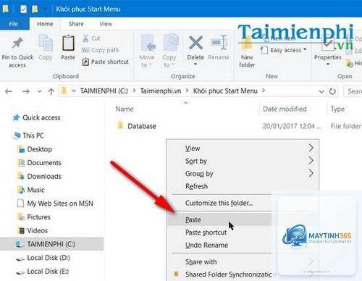362x281 pixels.
Task: Click the Paste clipboard icon in ribbon
Action: 68,43
